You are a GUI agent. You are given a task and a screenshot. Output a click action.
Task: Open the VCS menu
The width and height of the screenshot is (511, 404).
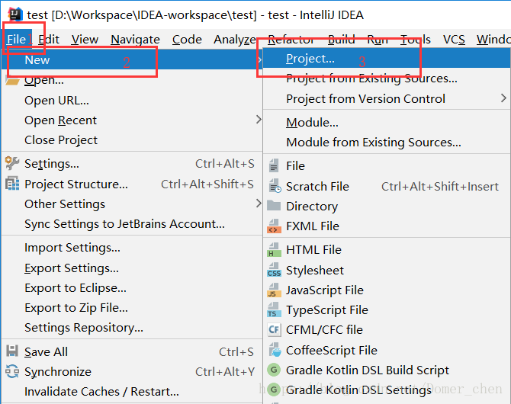pyautogui.click(x=454, y=40)
